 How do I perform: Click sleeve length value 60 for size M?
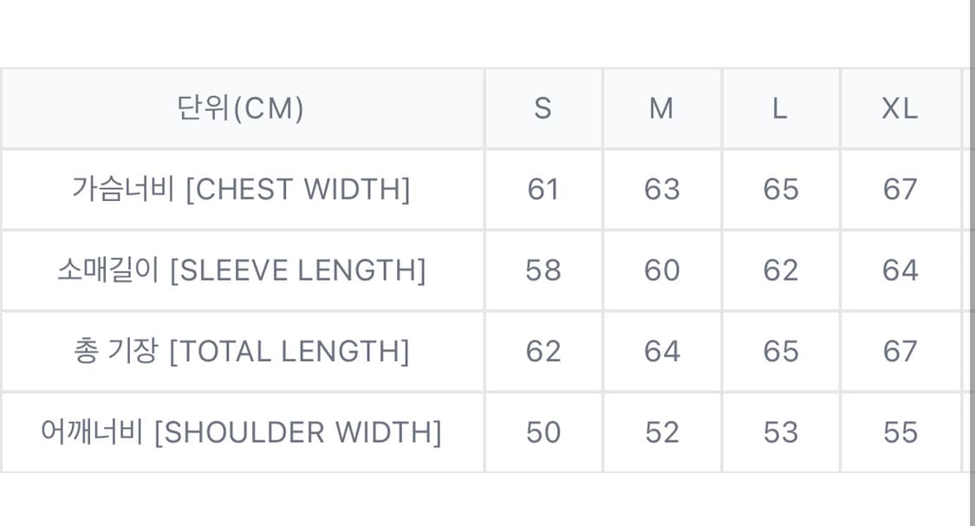662,270
